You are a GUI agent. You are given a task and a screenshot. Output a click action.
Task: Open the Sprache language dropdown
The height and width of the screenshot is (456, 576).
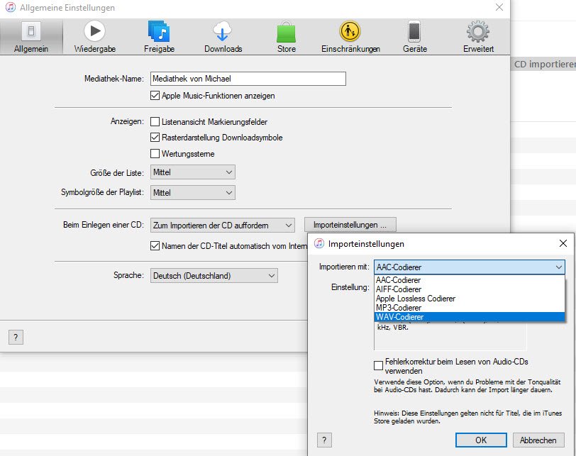click(x=214, y=275)
